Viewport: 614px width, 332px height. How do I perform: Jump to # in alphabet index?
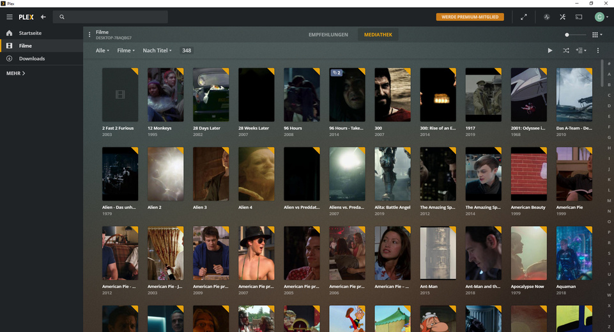point(609,63)
